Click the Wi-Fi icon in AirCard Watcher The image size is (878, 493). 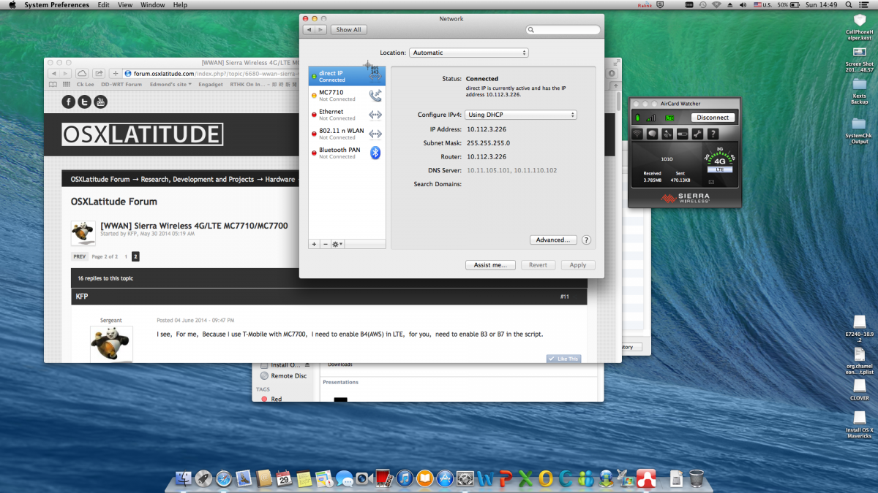pyautogui.click(x=637, y=134)
